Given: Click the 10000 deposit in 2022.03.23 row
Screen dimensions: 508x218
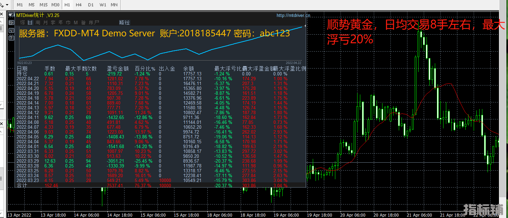Looking at the screenshot, I should coord(165,180).
